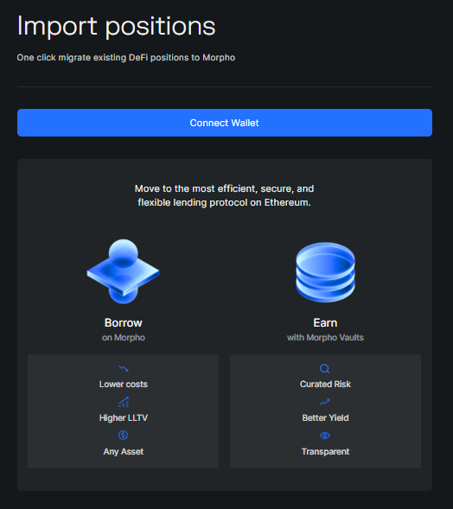The height and width of the screenshot is (509, 453).
Task: Click the Transparent eye icon
Action: pyautogui.click(x=325, y=436)
